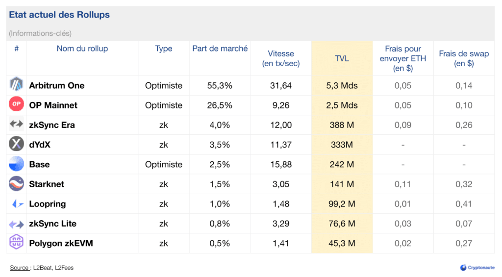
Task: Click the '0,26' swap fee value
Action: coord(464,125)
